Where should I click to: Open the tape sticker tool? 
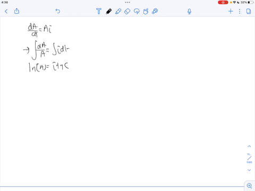coord(155,11)
